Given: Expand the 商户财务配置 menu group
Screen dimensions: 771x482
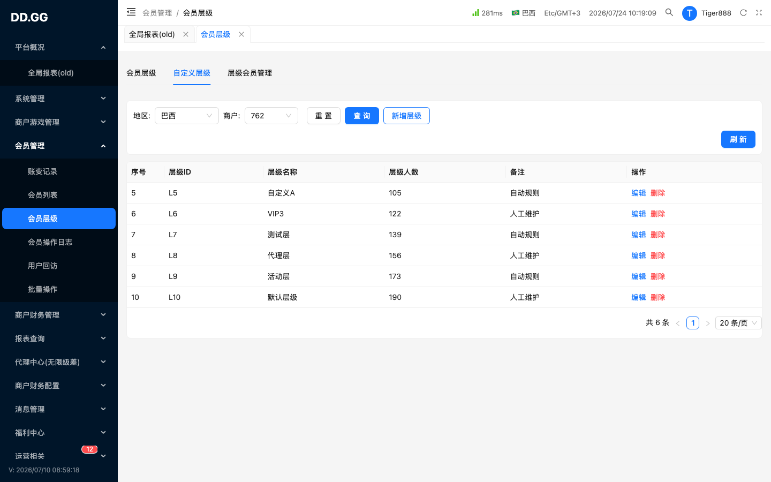Looking at the screenshot, I should [59, 386].
